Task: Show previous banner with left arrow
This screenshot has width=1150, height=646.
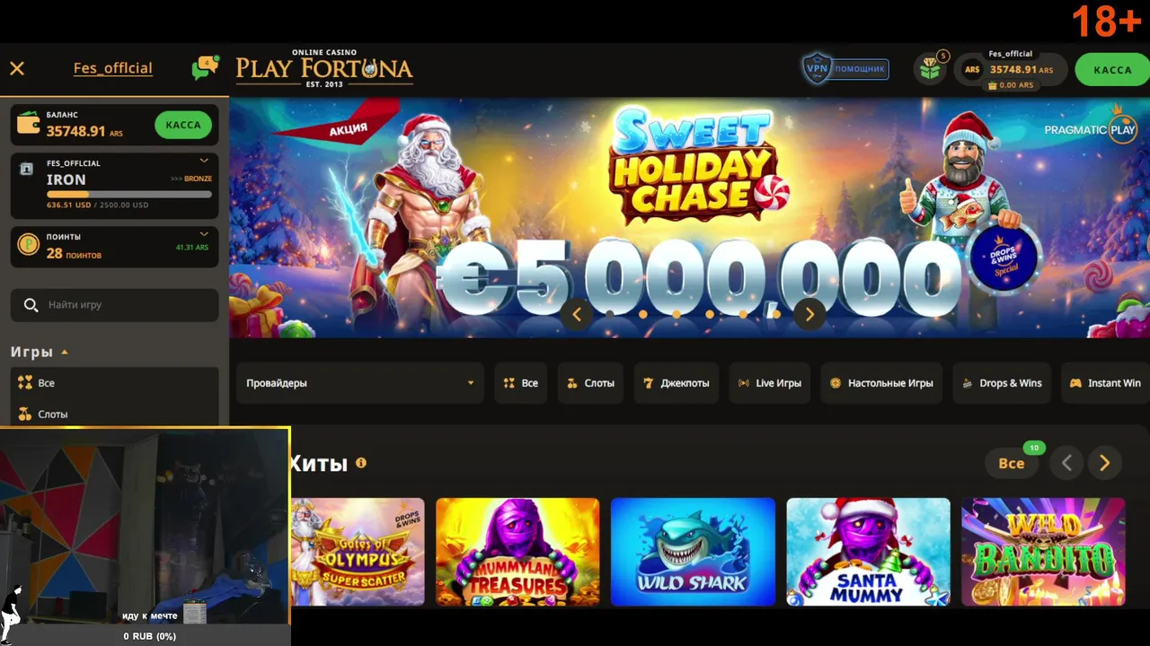Action: pyautogui.click(x=577, y=314)
